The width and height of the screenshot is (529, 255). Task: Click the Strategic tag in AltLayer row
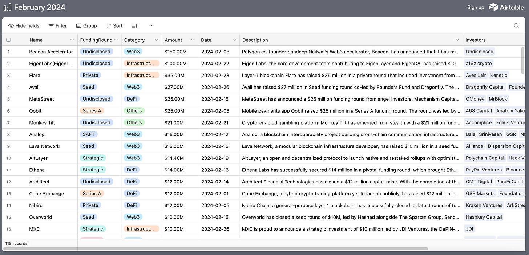point(93,158)
